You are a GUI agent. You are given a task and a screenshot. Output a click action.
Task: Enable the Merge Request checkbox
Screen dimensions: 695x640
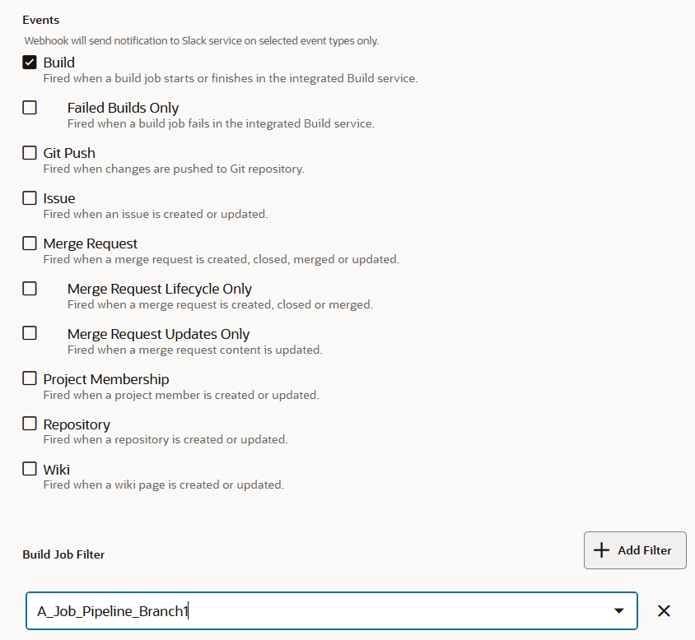pyautogui.click(x=30, y=243)
